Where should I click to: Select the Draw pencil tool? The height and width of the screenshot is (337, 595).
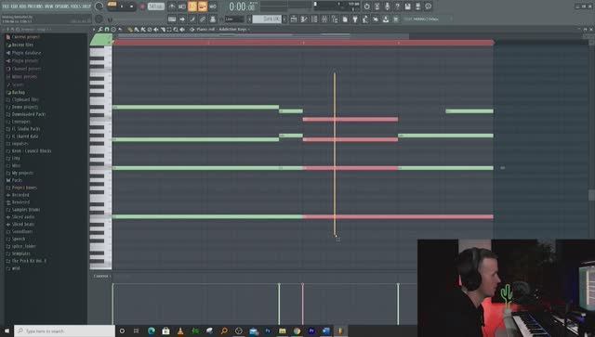[130, 29]
